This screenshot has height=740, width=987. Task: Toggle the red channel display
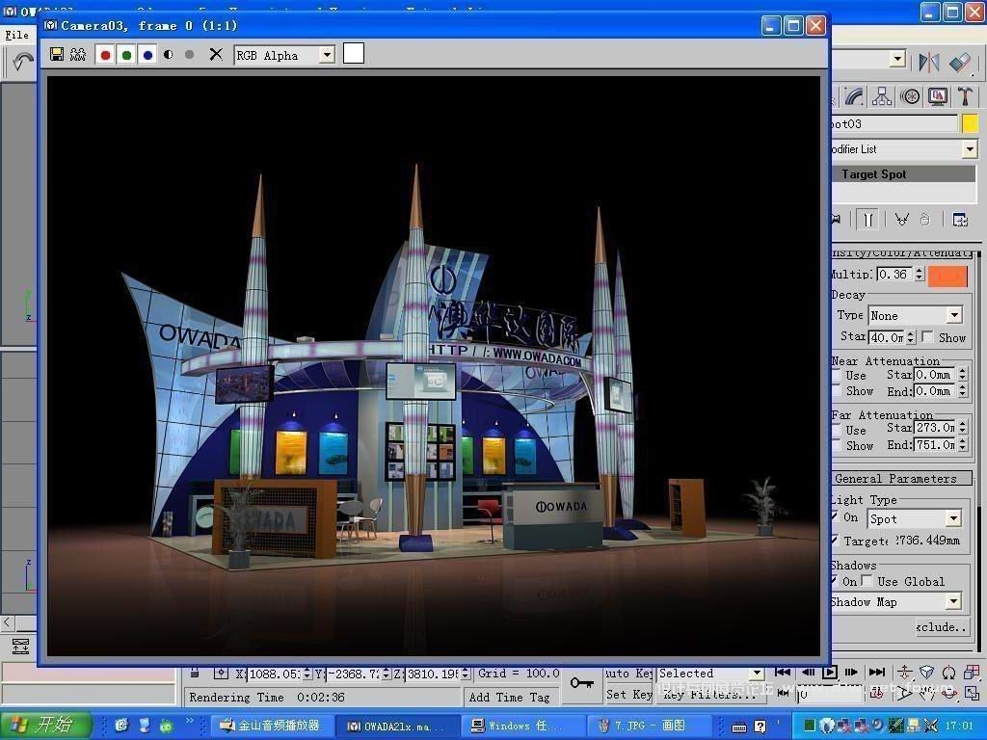click(106, 55)
